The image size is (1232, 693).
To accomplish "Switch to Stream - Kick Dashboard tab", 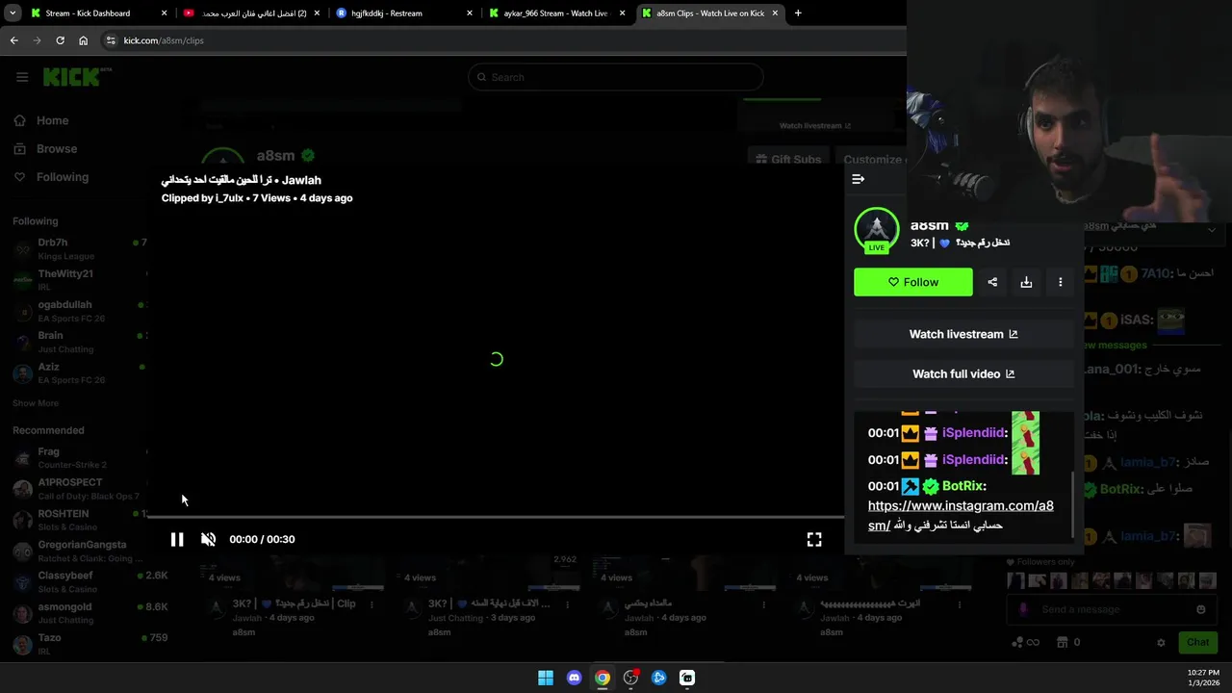I will tap(99, 13).
